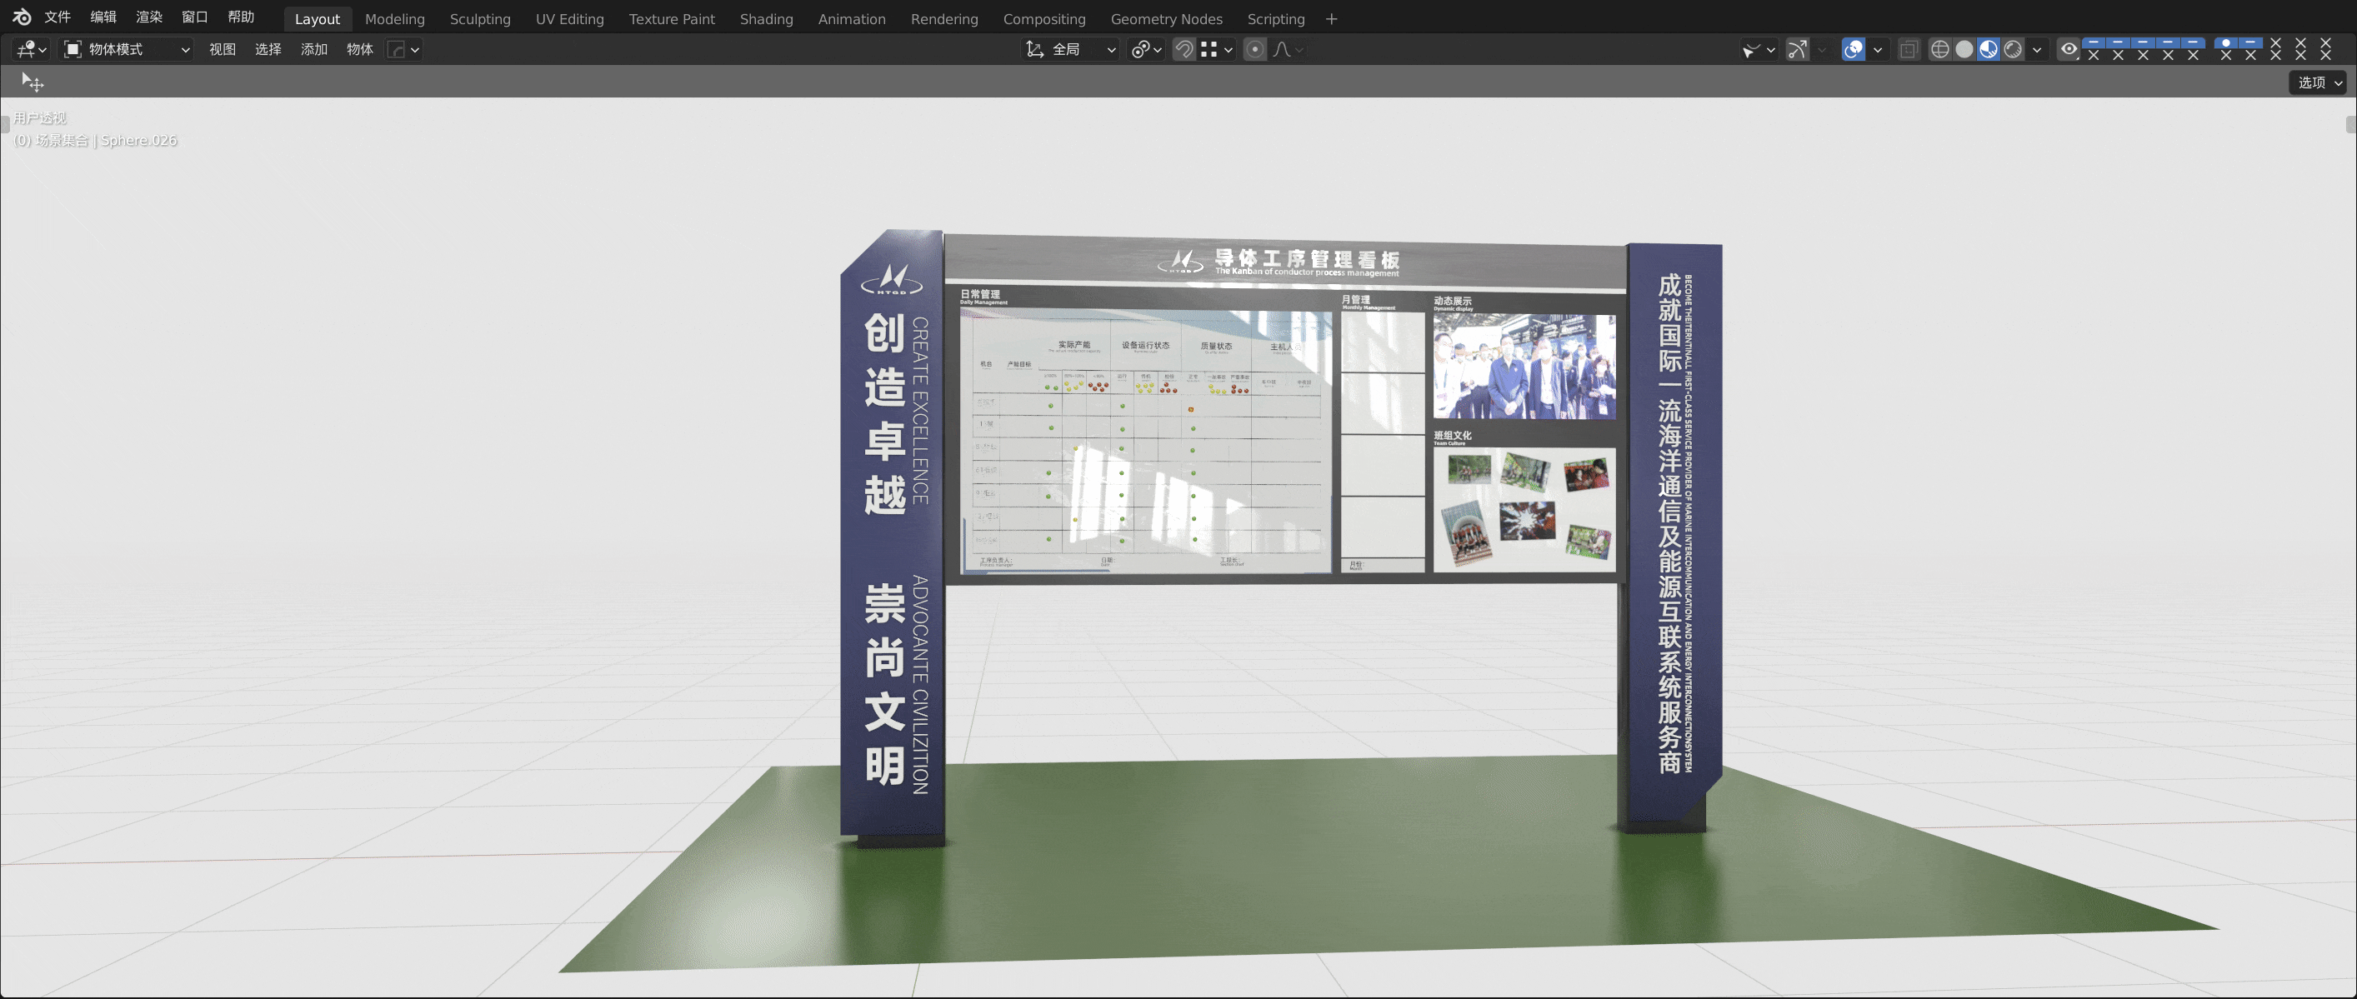Viewport: 2357px width, 999px height.
Task: Click the object mode square icon
Action: click(73, 49)
